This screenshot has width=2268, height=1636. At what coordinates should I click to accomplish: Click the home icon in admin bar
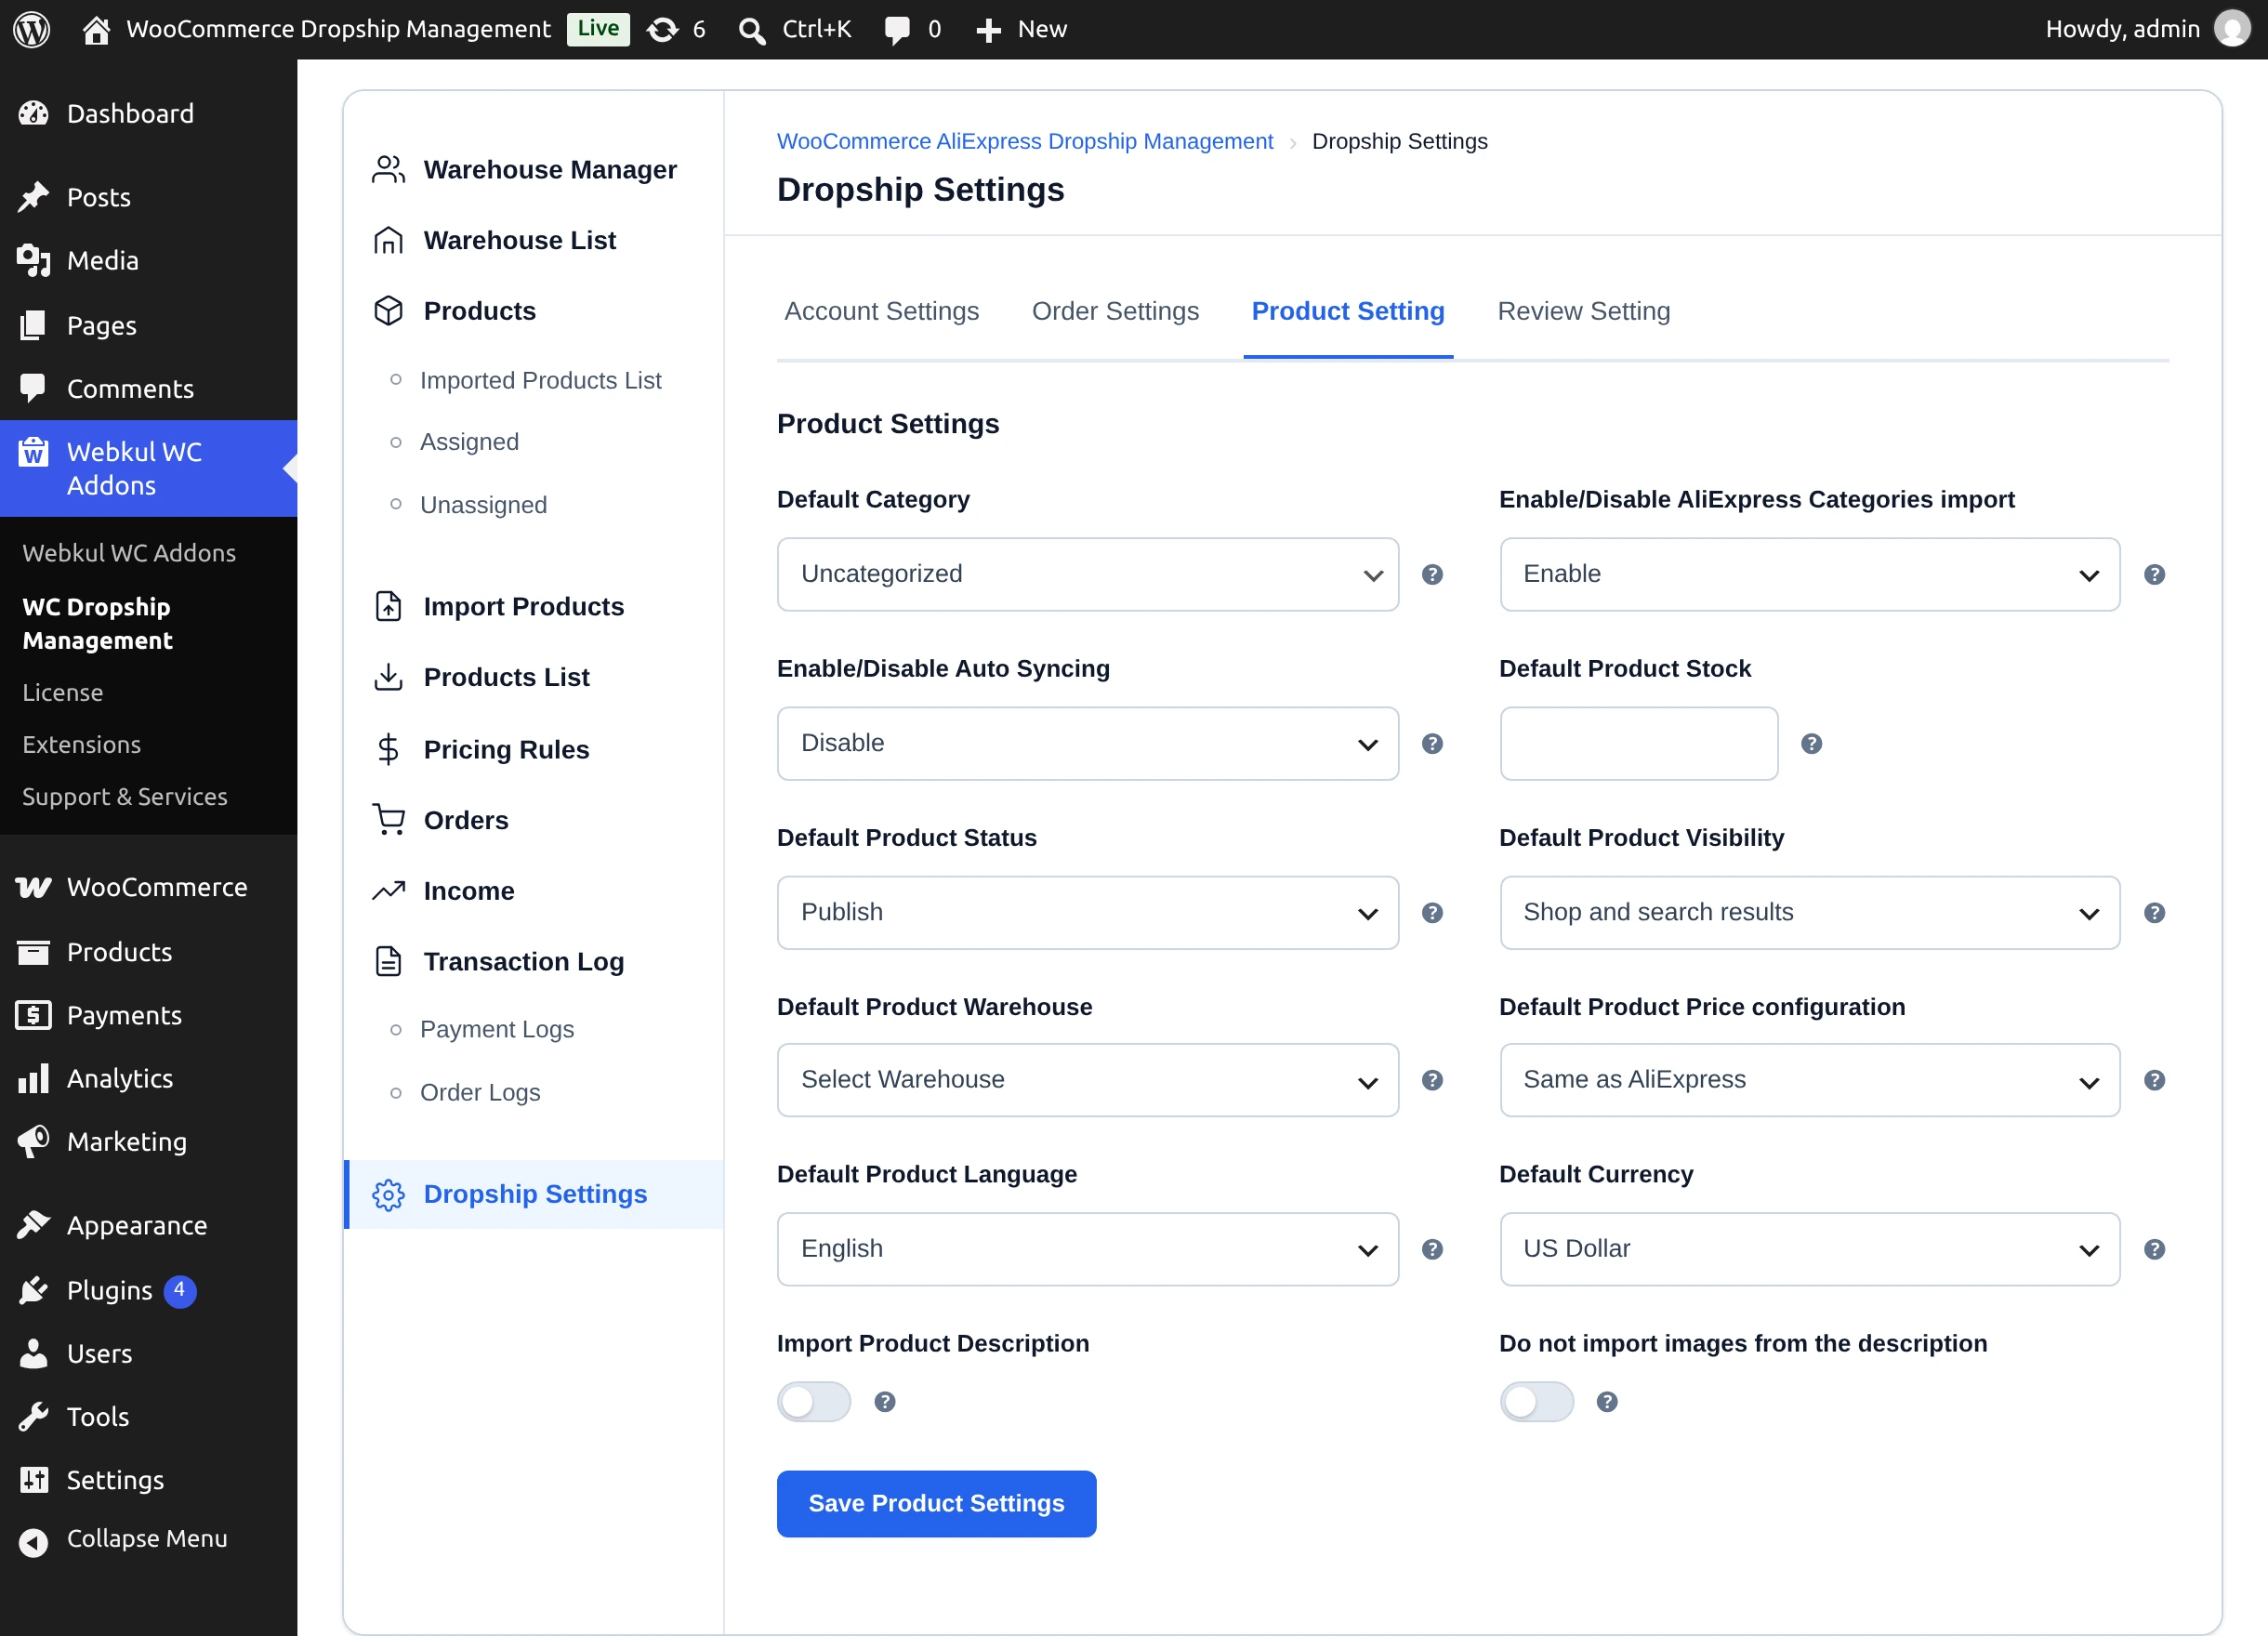pyautogui.click(x=96, y=29)
